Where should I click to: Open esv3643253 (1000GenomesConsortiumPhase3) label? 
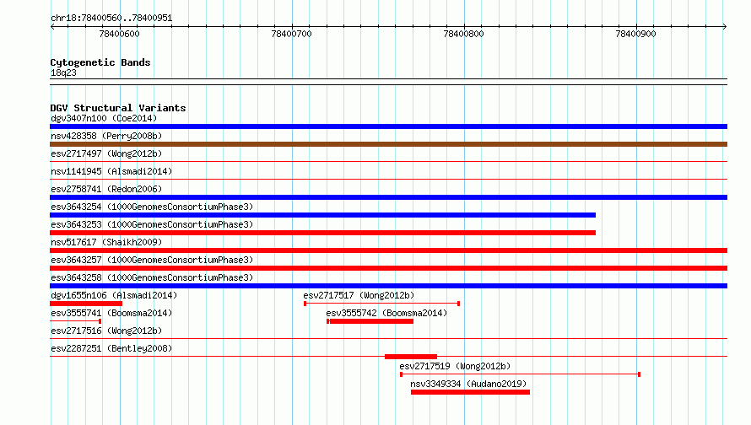pos(152,224)
